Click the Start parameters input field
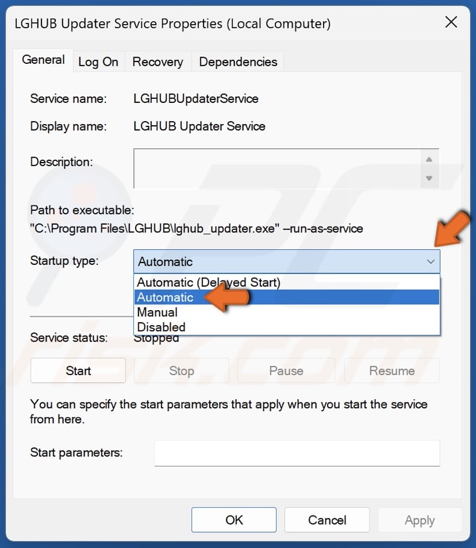Image resolution: width=476 pixels, height=548 pixels. pyautogui.click(x=296, y=453)
